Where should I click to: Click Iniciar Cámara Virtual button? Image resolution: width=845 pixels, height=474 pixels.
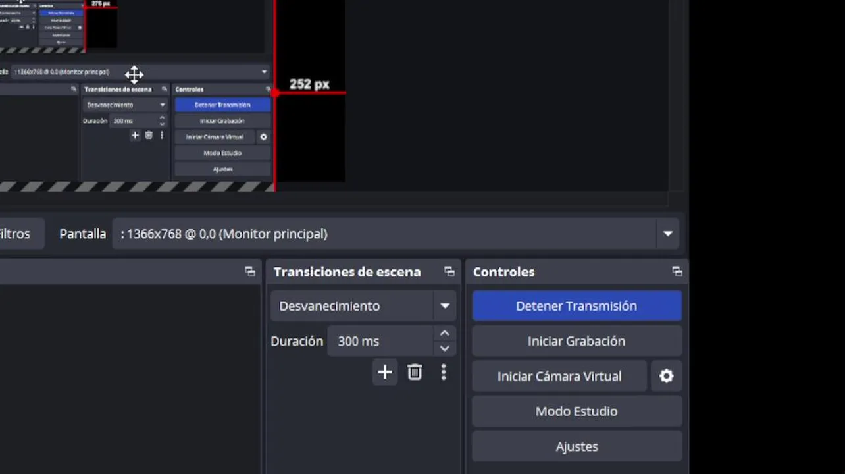click(x=559, y=376)
